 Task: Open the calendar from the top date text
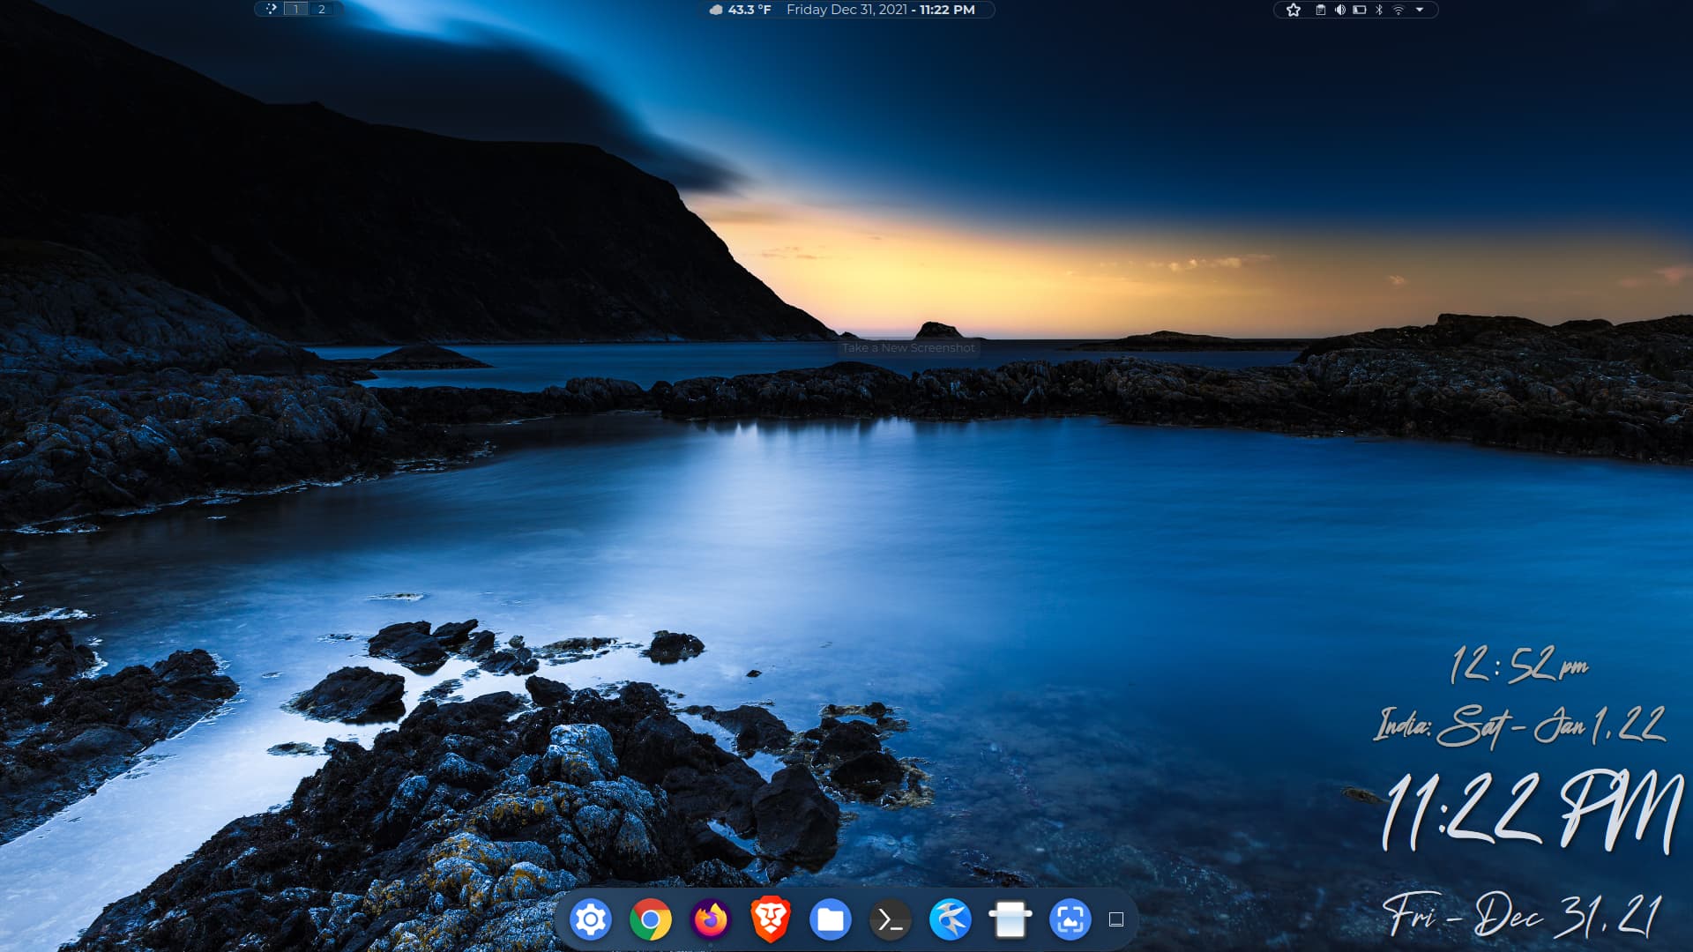[x=880, y=10]
